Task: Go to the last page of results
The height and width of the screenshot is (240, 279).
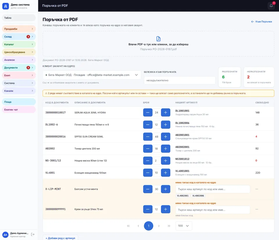Action: click(169, 226)
